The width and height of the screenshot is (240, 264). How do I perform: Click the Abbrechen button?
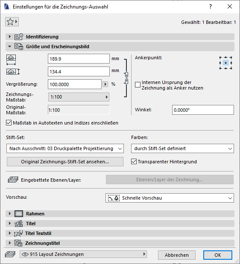point(177,255)
